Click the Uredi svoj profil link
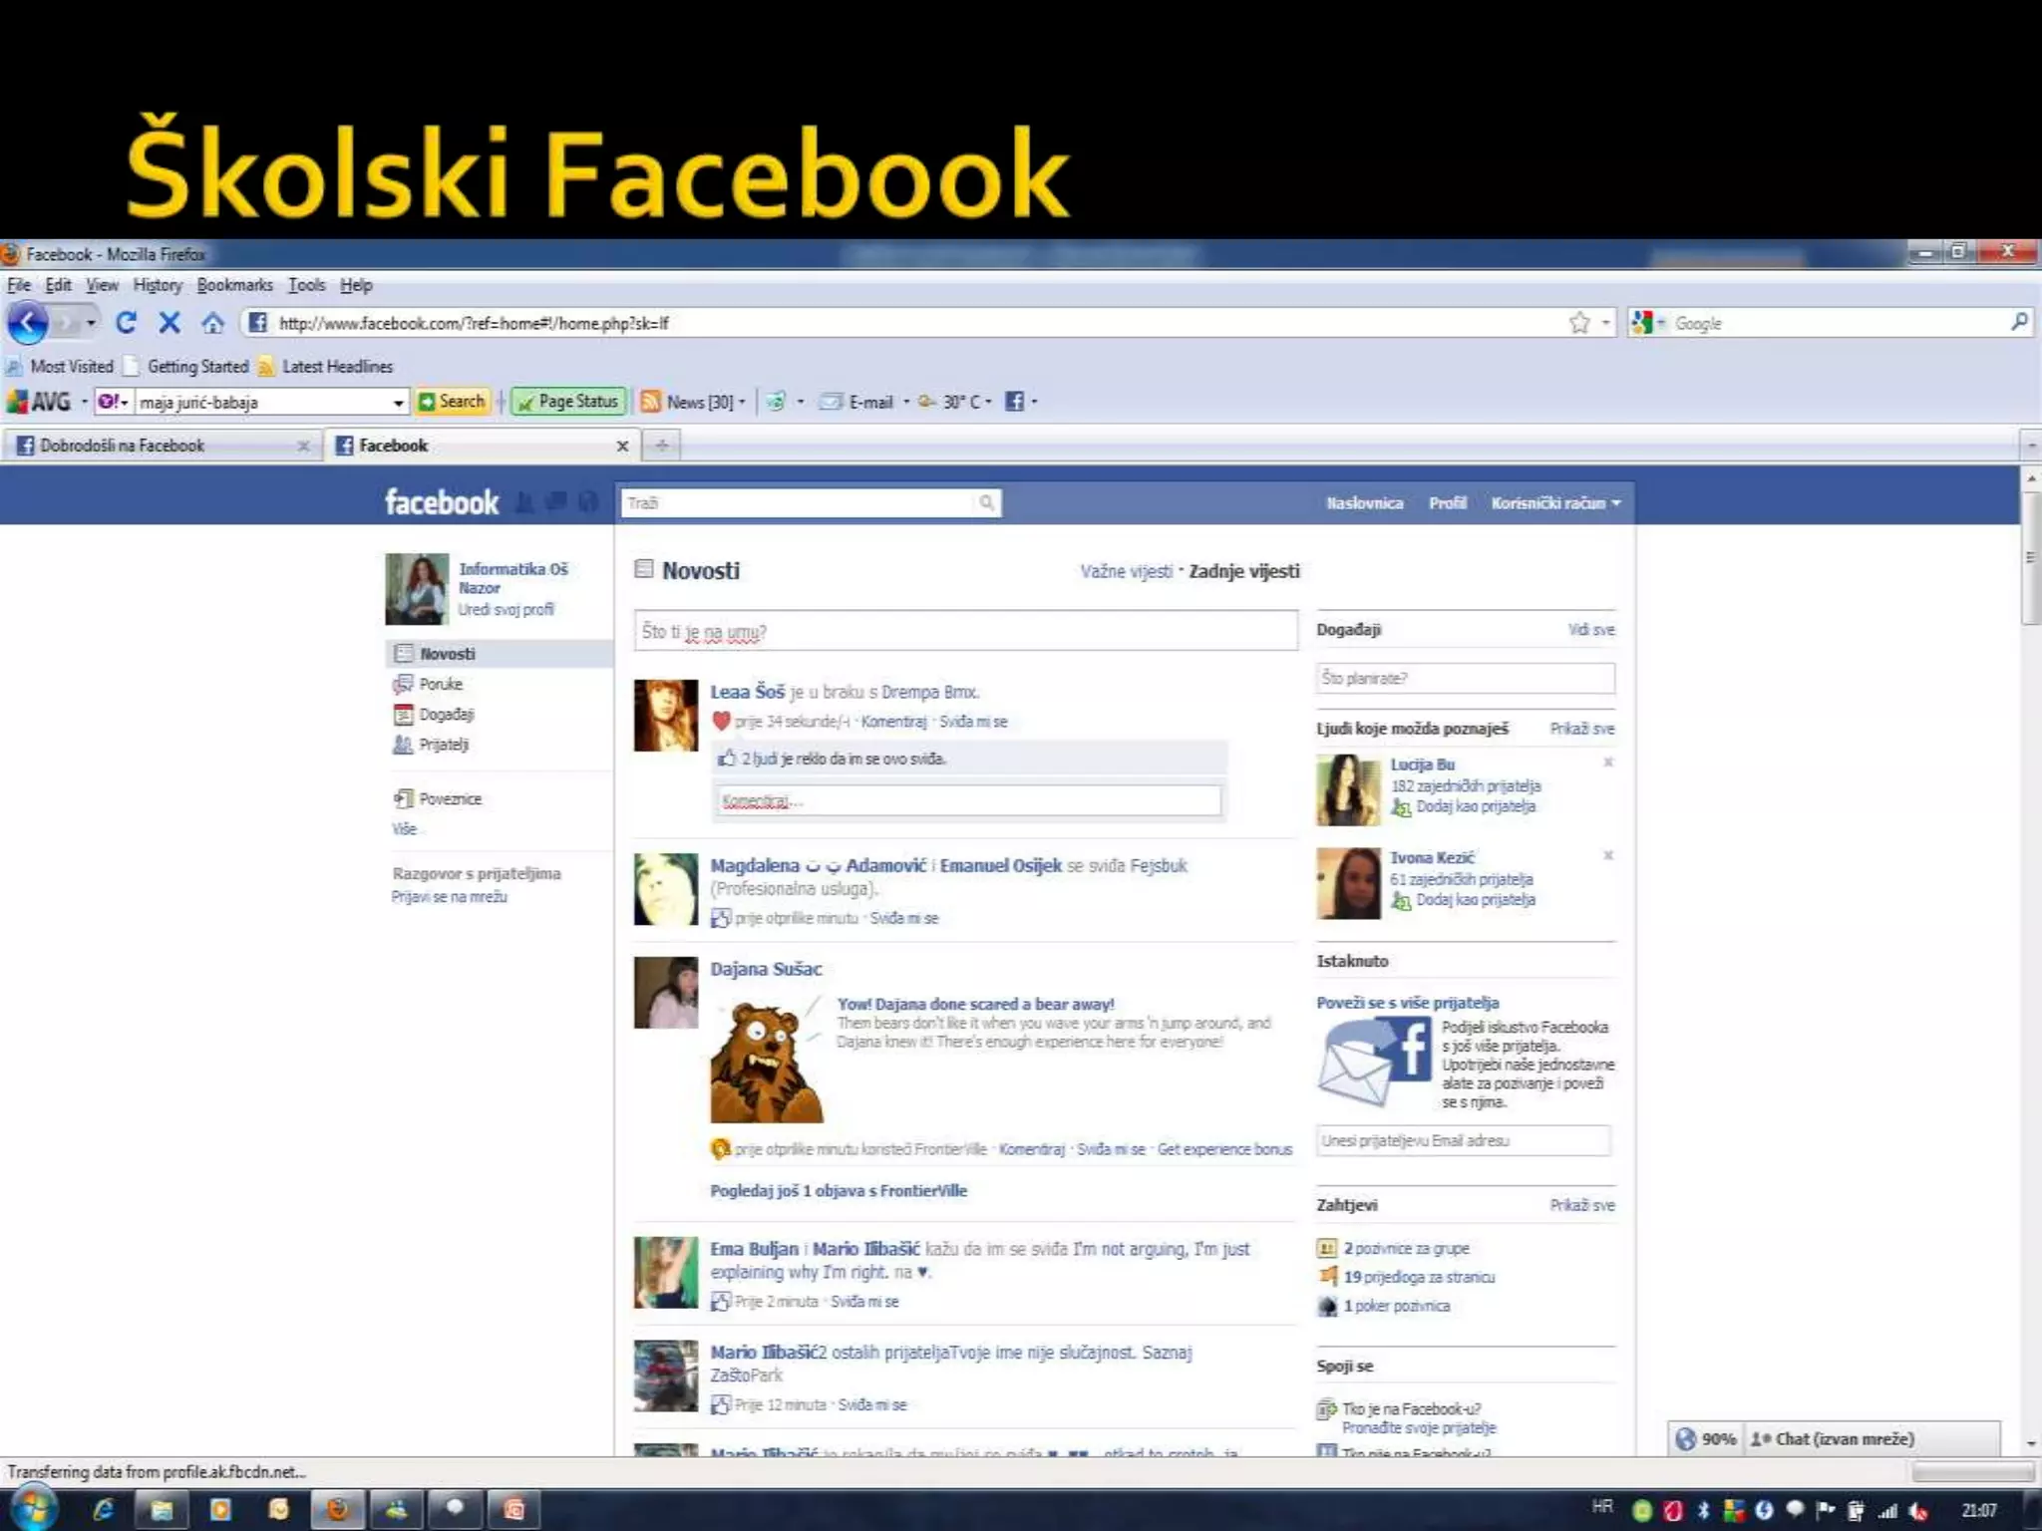This screenshot has height=1531, width=2042. 506,609
